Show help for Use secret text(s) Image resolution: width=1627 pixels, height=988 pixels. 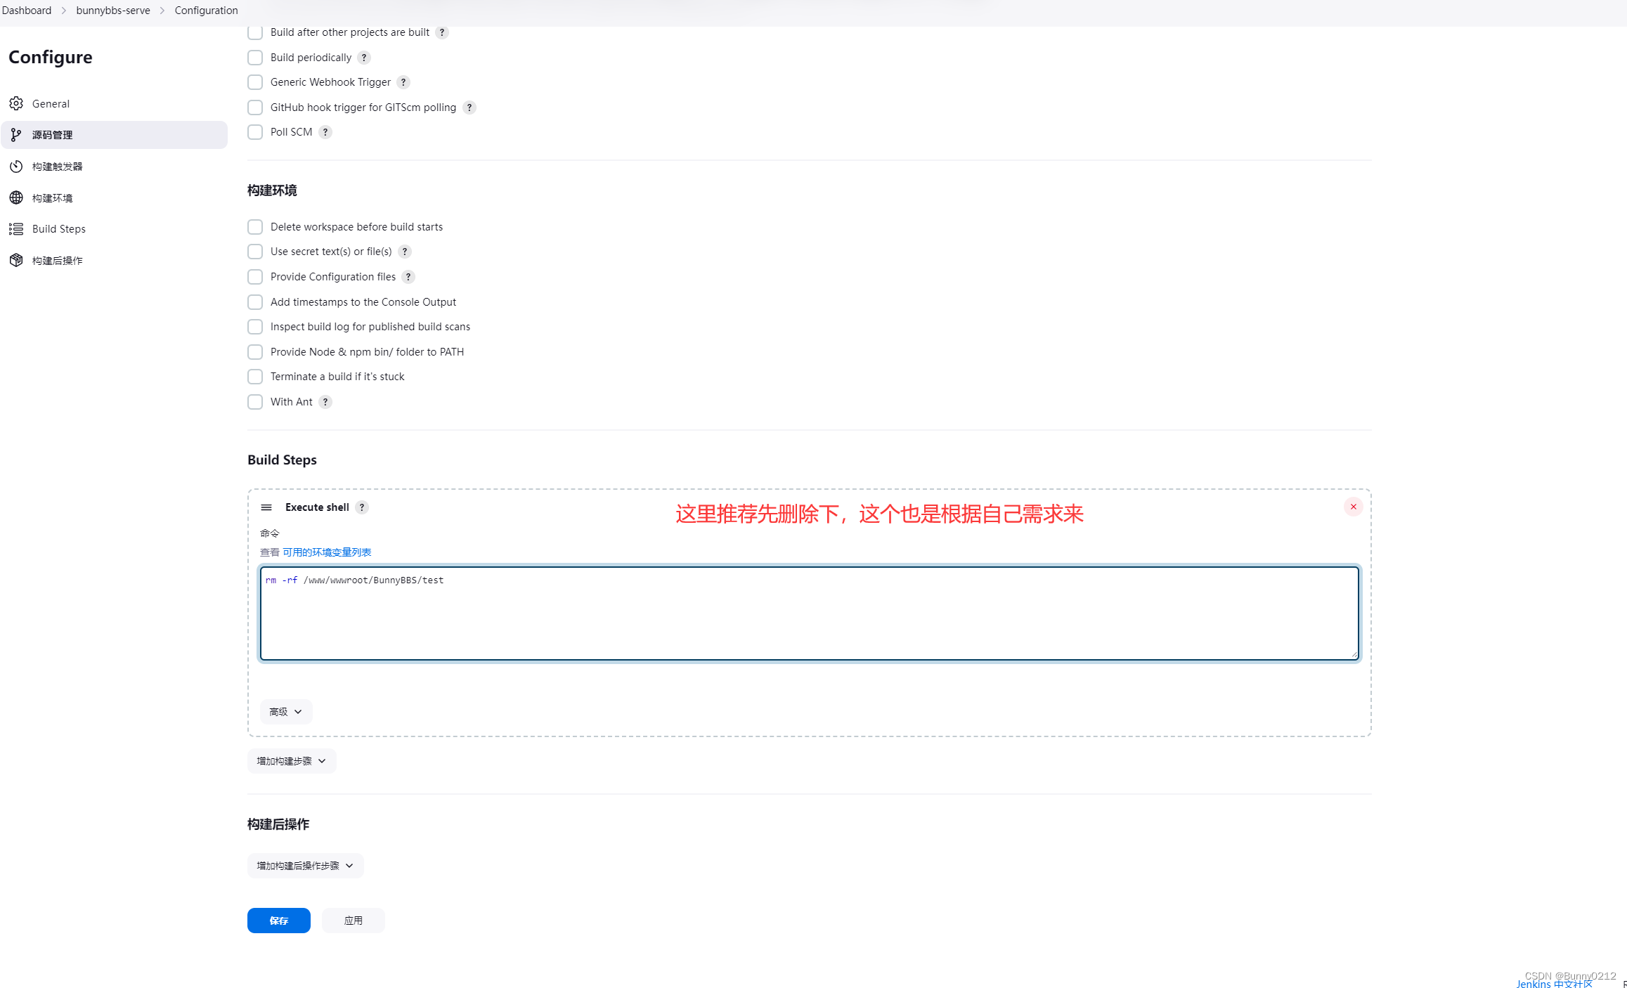[x=405, y=252]
